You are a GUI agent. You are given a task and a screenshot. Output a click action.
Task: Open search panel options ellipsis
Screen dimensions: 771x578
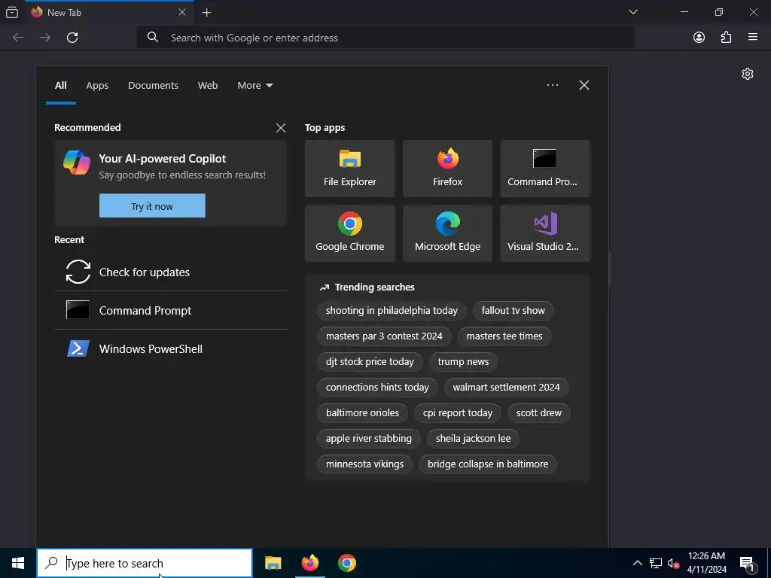coord(552,85)
